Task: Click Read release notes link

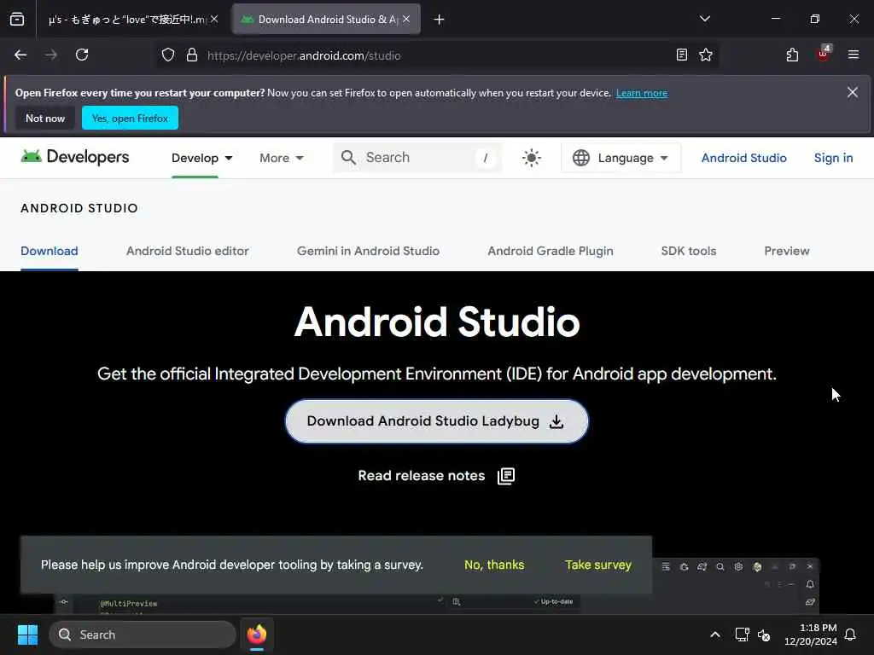Action: coord(422,476)
